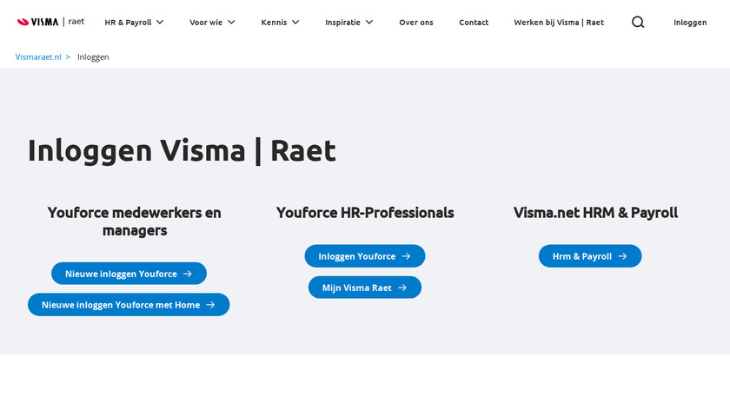Click Inloggen in the top navigation

[690, 23]
